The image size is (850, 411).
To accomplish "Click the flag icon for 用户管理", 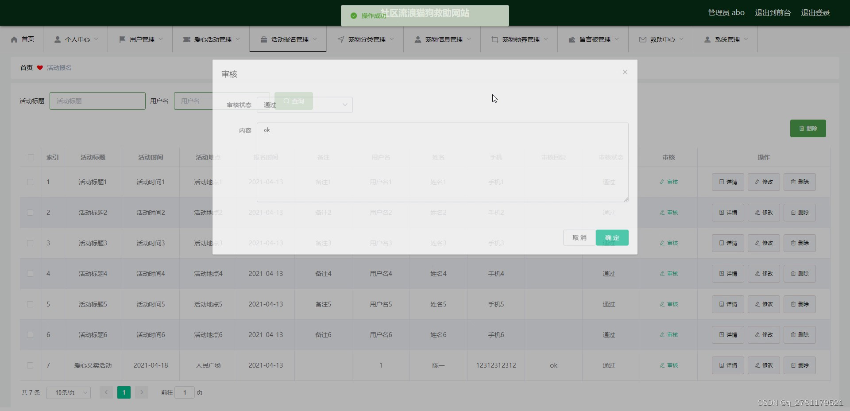I will 122,39.
